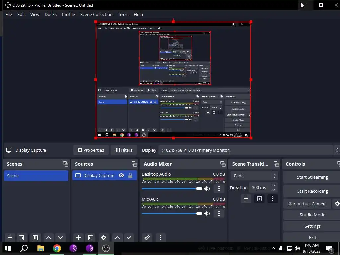Viewport: 340px width, 255px height.
Task: Add a new scene with plus icon
Action: [10, 238]
